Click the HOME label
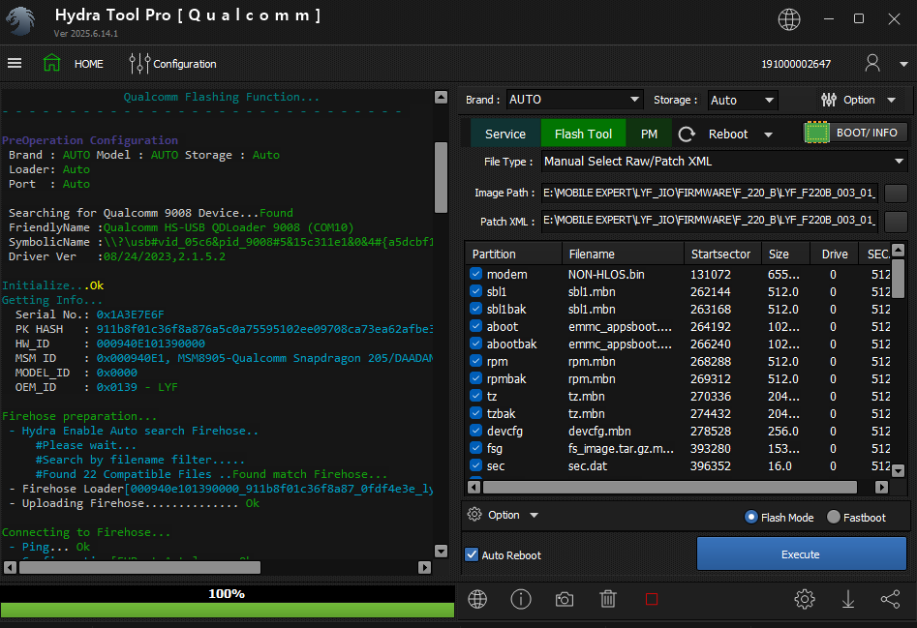 click(89, 64)
